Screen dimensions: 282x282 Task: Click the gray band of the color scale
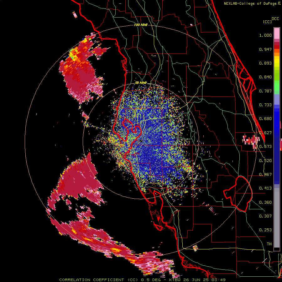pyautogui.click(x=277, y=218)
